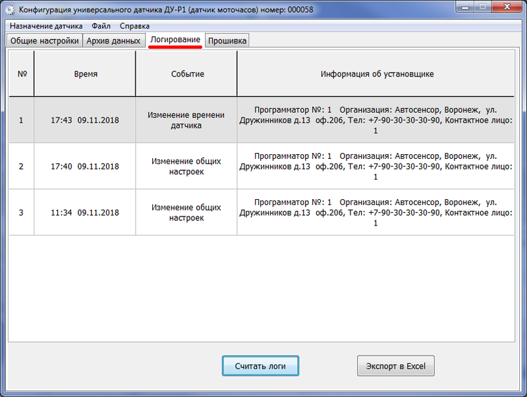Image resolution: width=527 pixels, height=397 pixels.
Task: Click installer info cell in row 2
Action: click(375, 166)
